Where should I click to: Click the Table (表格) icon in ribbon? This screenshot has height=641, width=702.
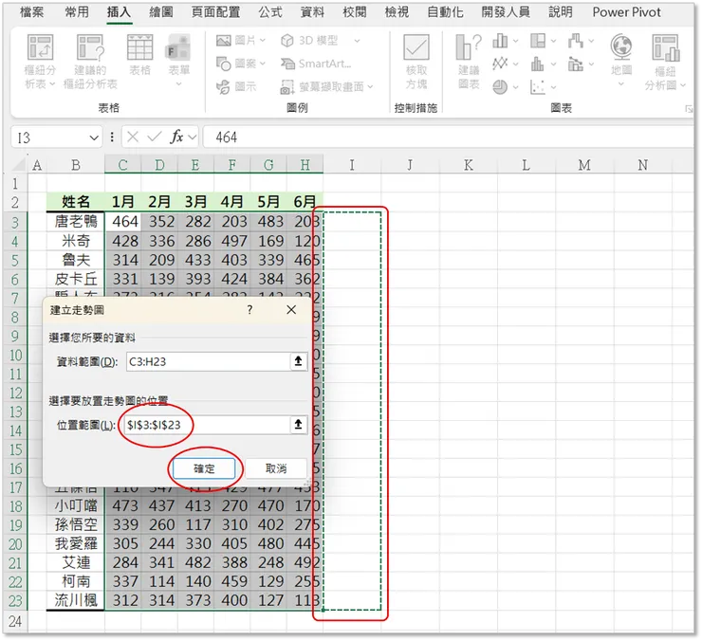pyautogui.click(x=140, y=47)
